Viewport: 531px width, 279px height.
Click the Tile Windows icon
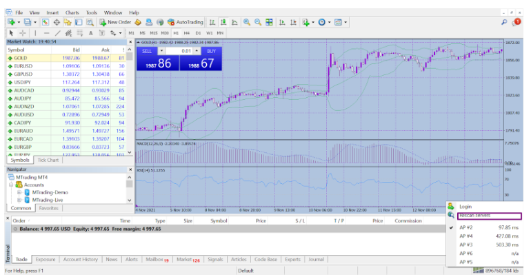[x=269, y=22]
